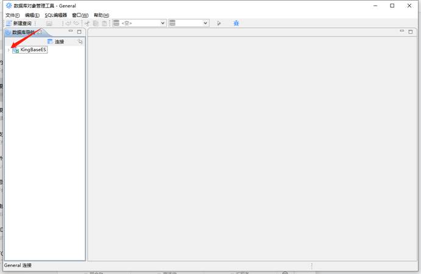Viewport: 421px width, 274px height.
Task: Minimize the application window
Action: coord(375,5)
